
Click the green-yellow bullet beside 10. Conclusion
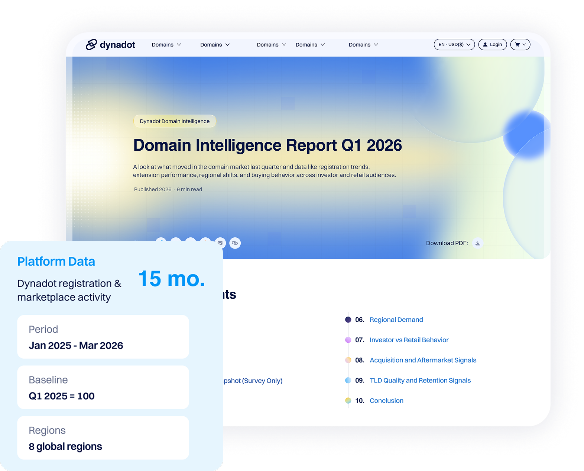348,401
